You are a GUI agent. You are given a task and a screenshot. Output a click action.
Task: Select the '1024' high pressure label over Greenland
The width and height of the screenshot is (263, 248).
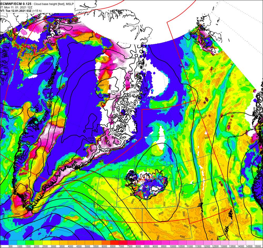click(114, 91)
